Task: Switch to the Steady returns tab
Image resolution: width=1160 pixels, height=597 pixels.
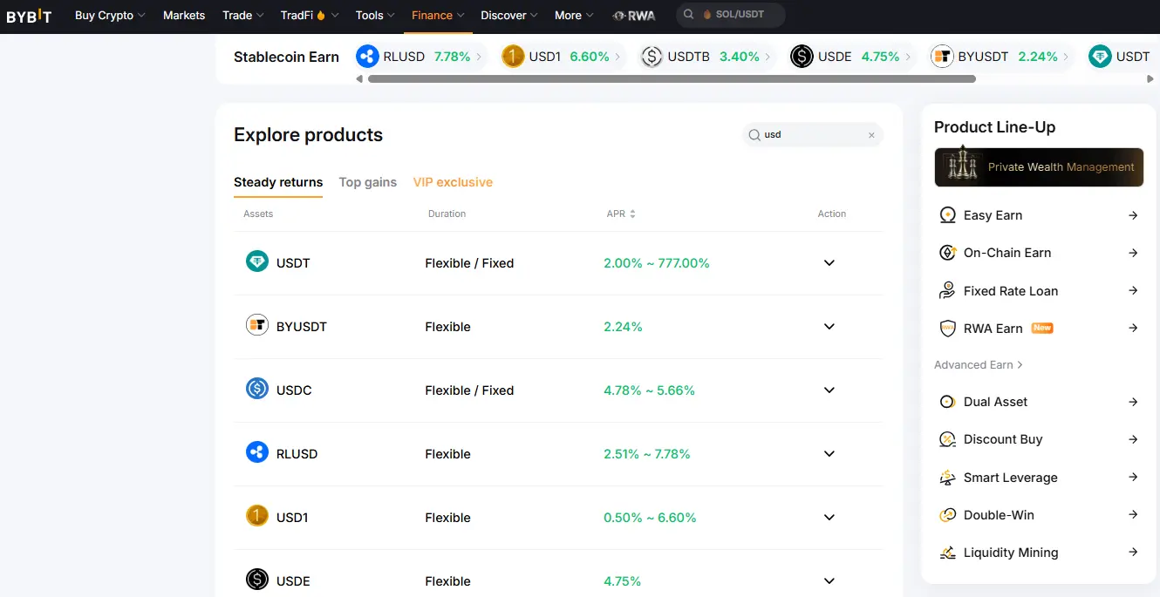Action: (x=278, y=182)
